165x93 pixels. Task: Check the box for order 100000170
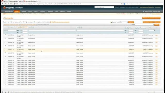pyautogui.click(x=5, y=68)
